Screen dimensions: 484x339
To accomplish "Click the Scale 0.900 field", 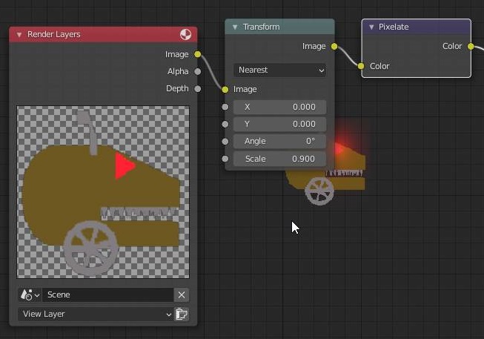I will (x=279, y=159).
